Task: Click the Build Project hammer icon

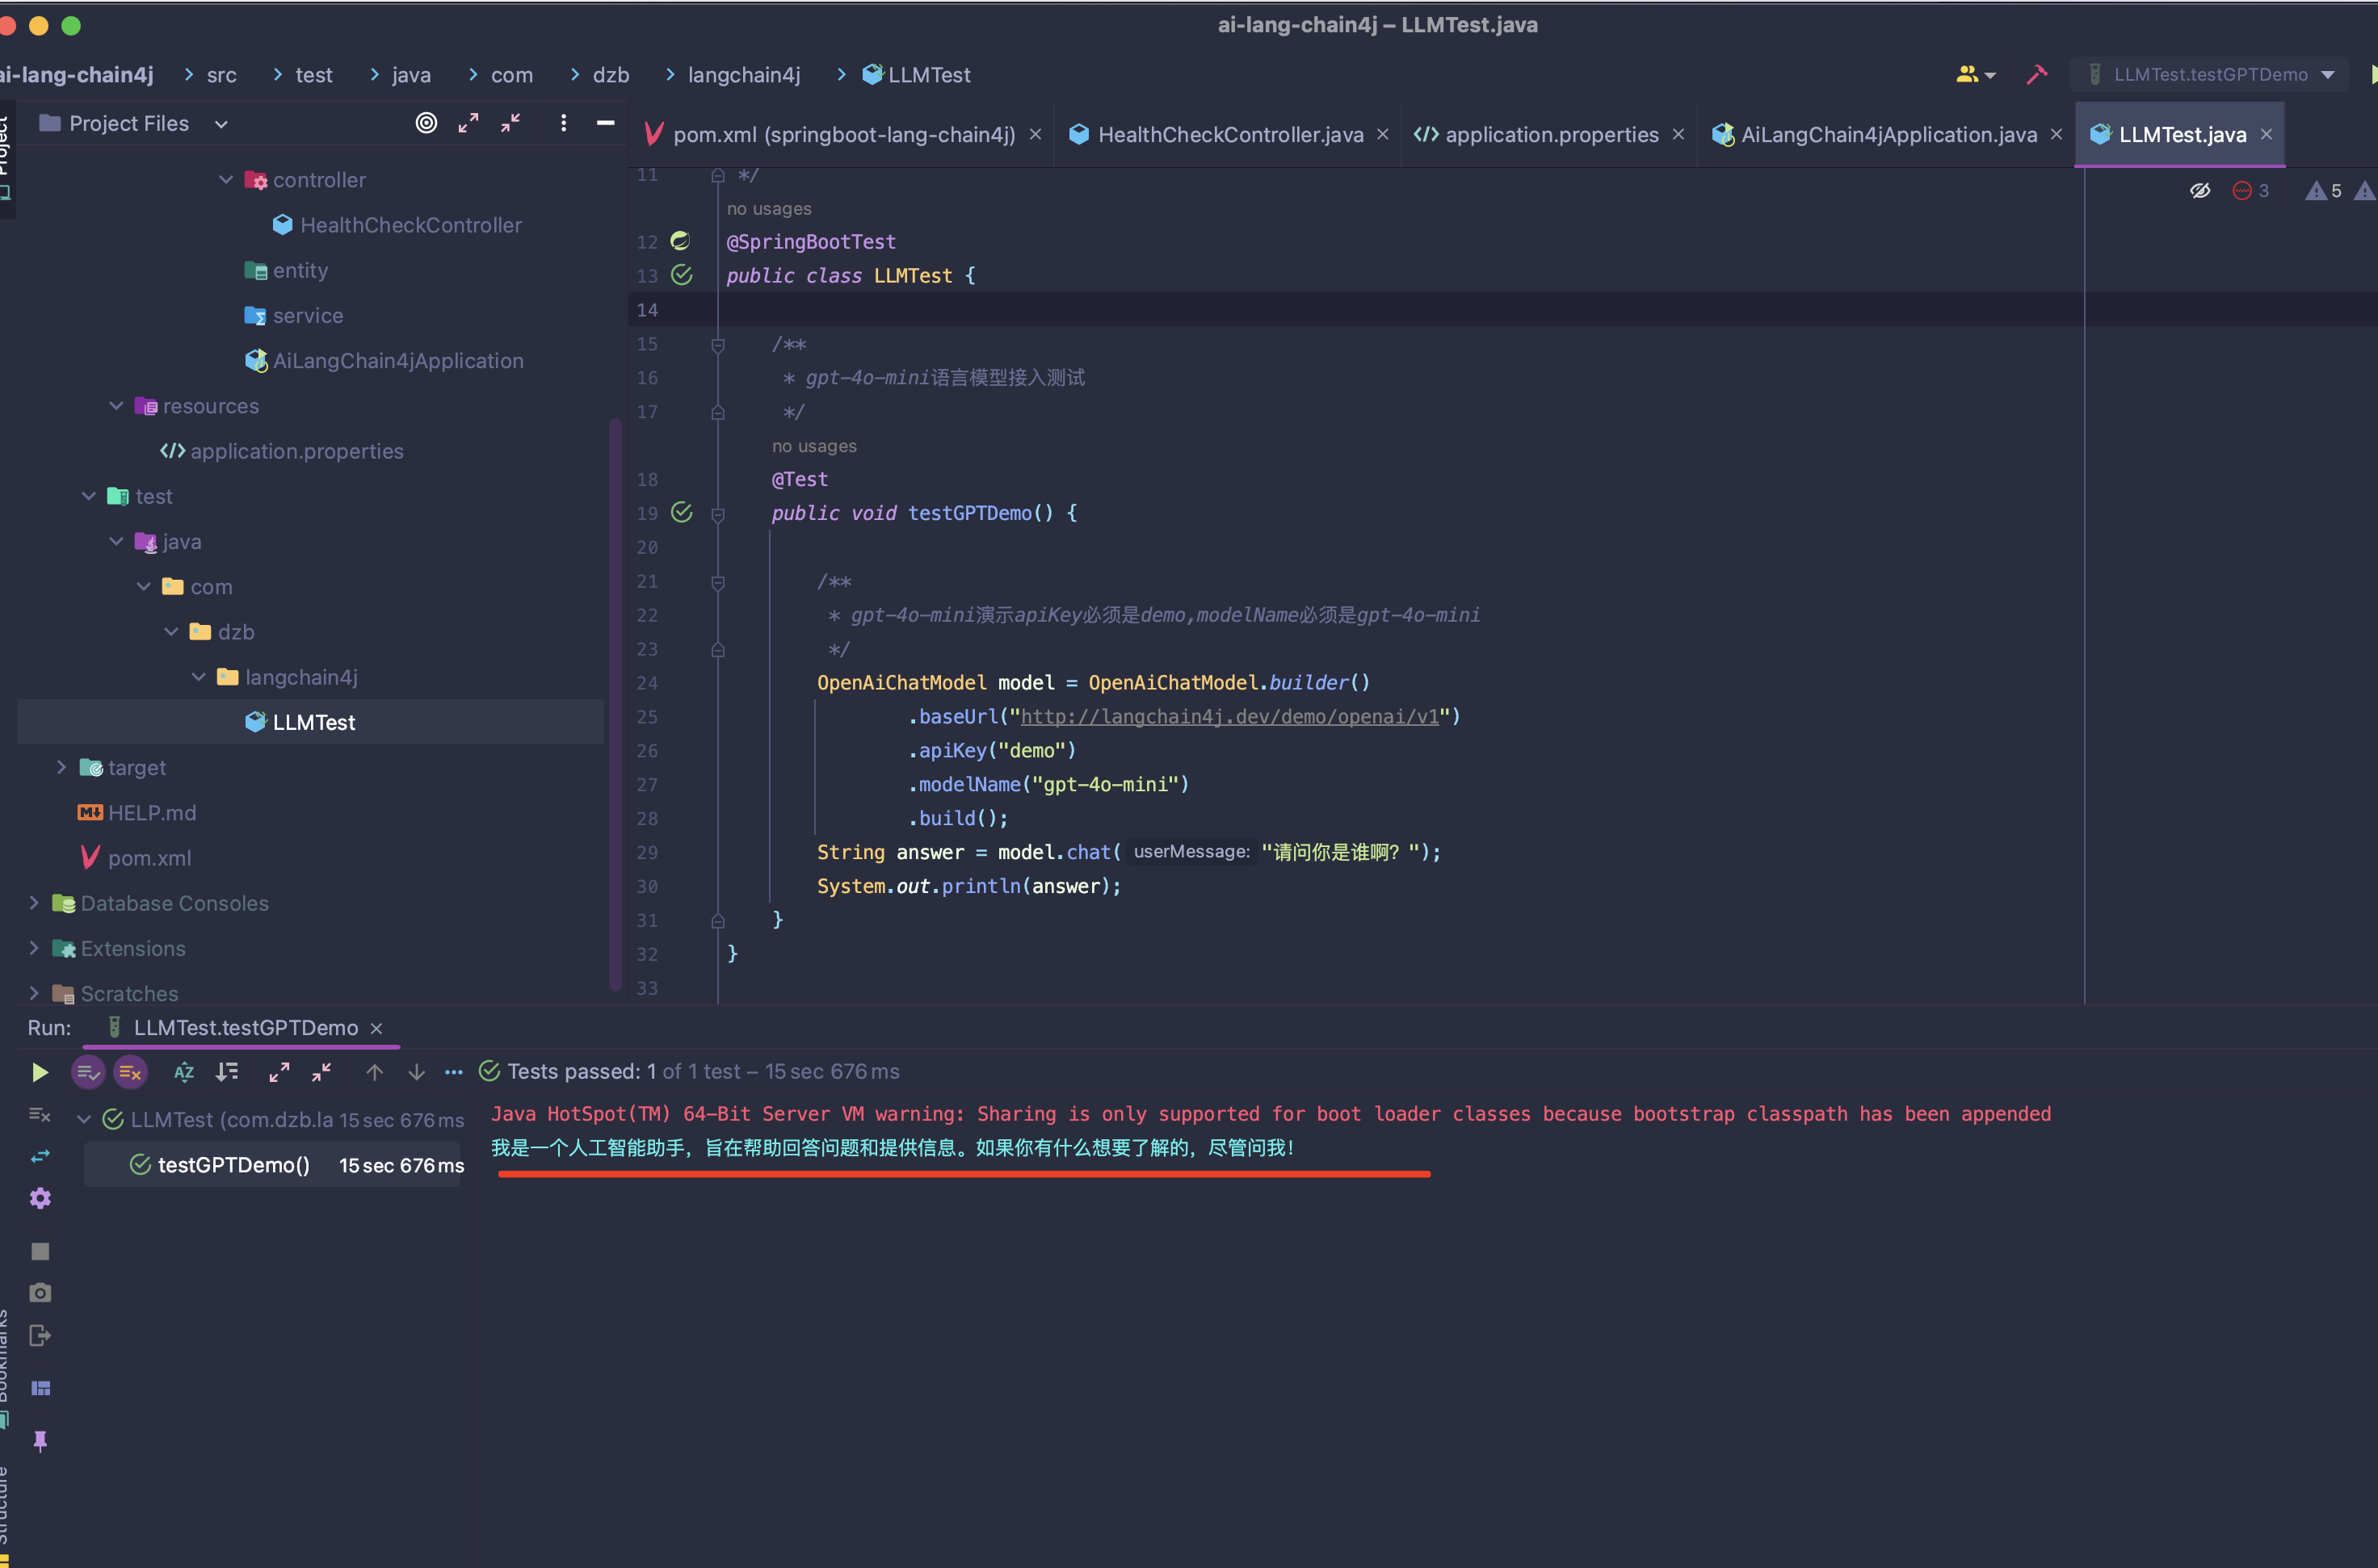Action: pyautogui.click(x=2038, y=74)
